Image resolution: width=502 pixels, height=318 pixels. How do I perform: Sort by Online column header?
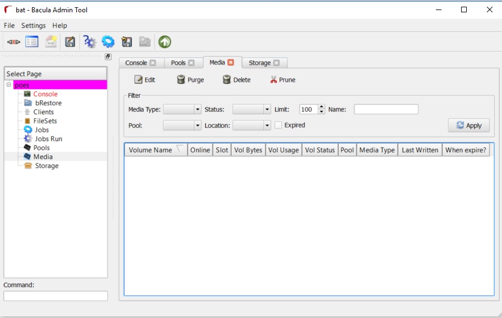[200, 150]
